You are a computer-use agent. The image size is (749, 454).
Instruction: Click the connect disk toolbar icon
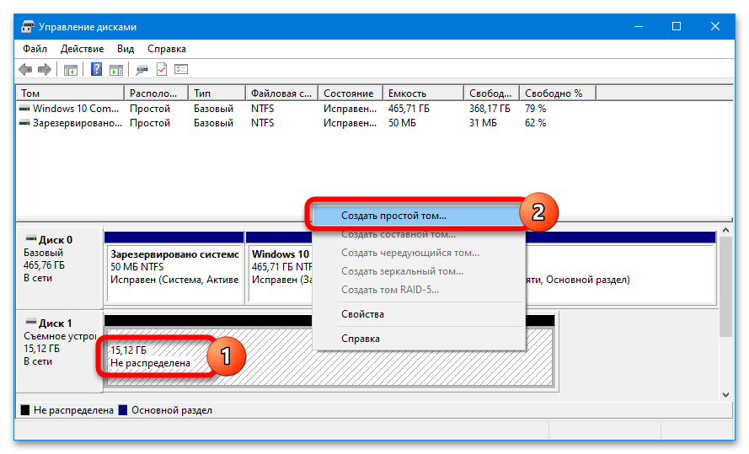pyautogui.click(x=142, y=70)
